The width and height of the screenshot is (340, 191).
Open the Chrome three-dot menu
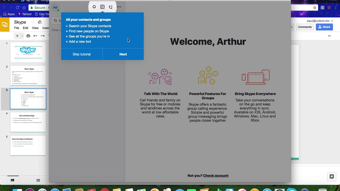click(336, 8)
